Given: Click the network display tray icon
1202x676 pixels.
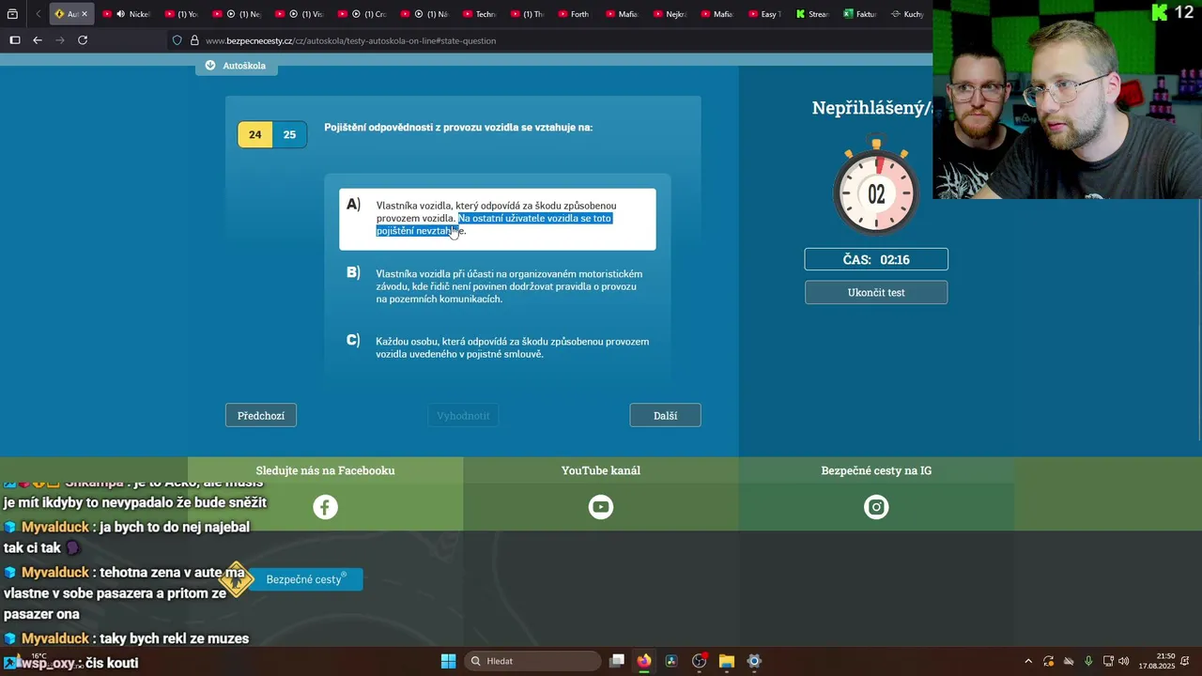Looking at the screenshot, I should pos(1108,661).
